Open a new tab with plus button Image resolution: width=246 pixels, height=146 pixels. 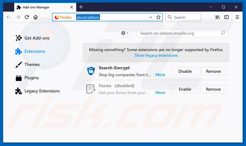tap(81, 7)
